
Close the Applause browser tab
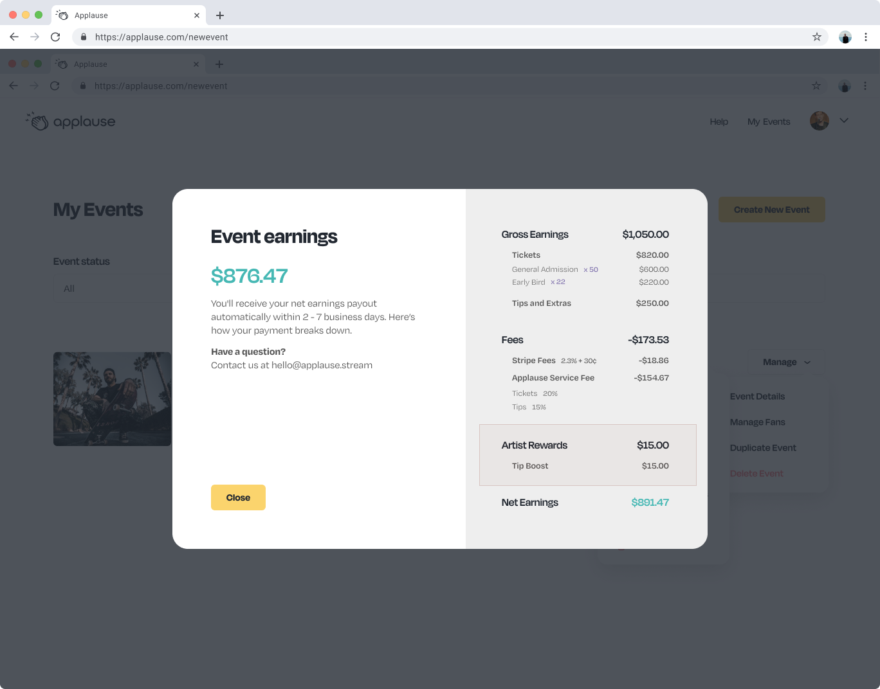tap(197, 15)
